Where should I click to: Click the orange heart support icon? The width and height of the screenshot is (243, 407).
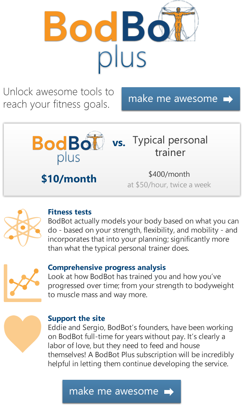pos(23,334)
